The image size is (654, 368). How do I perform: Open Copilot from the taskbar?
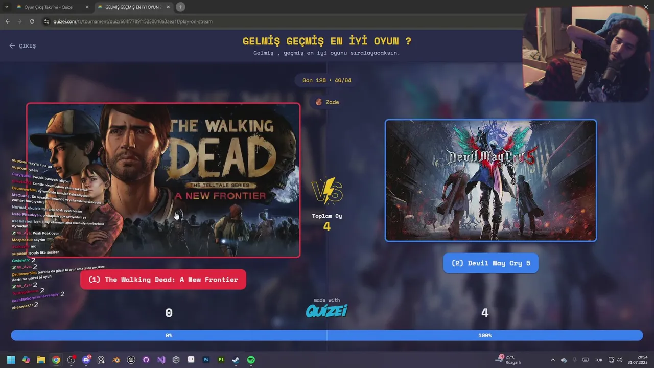tap(26, 360)
